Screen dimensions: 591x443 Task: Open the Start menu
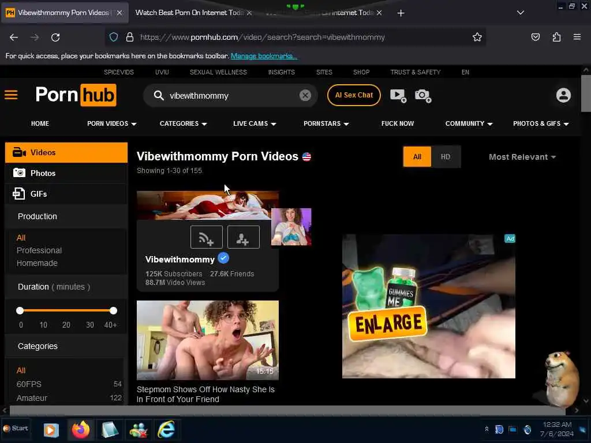point(16,429)
